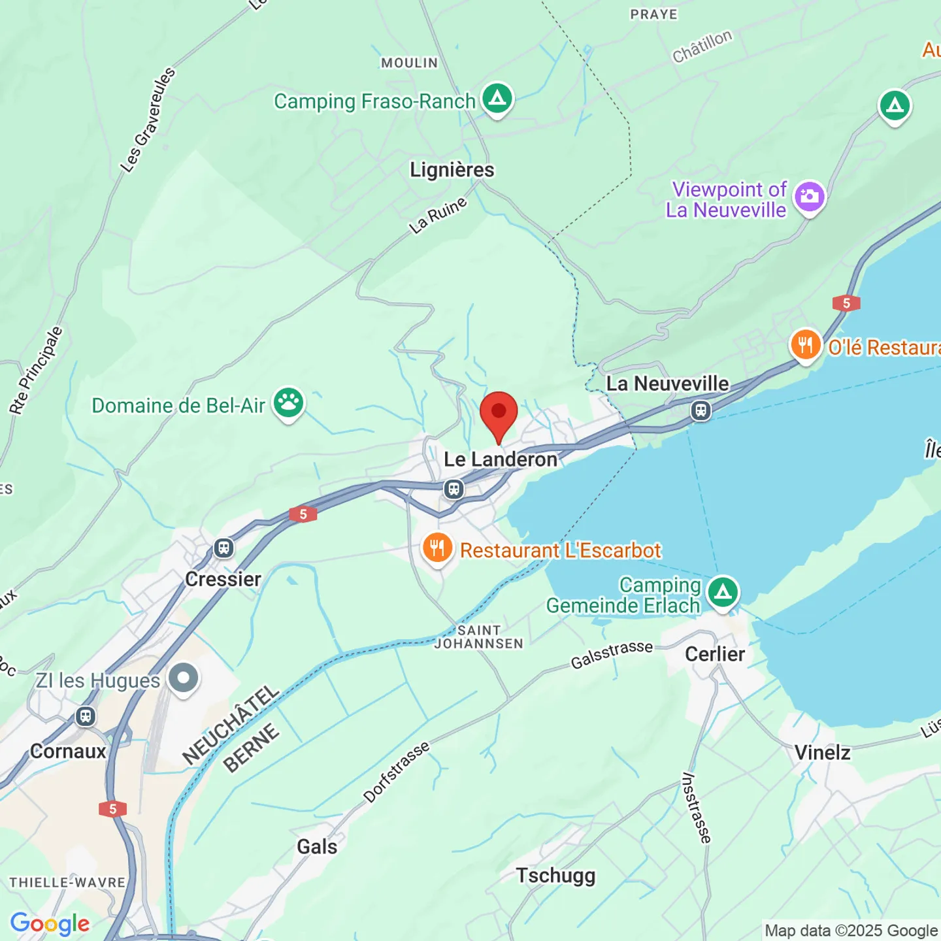Viewport: 941px width, 941px height.
Task: Click Cornaux train station icon
Action: (x=85, y=716)
